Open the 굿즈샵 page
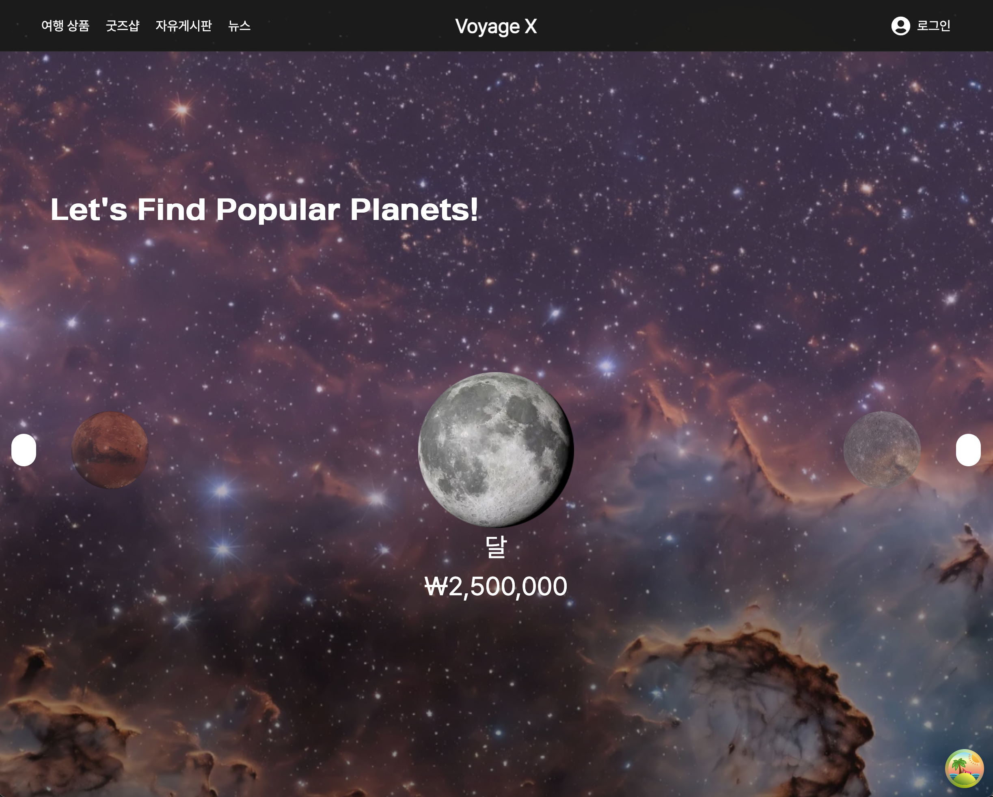Image resolution: width=993 pixels, height=797 pixels. [x=123, y=26]
